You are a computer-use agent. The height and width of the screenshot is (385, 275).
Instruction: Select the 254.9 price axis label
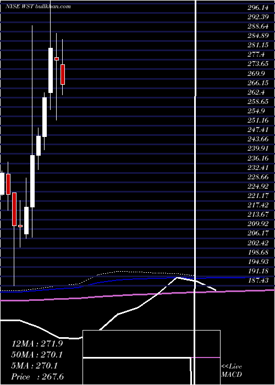pyautogui.click(x=256, y=111)
